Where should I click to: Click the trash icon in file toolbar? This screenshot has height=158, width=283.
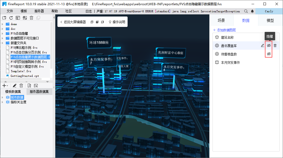31,18
